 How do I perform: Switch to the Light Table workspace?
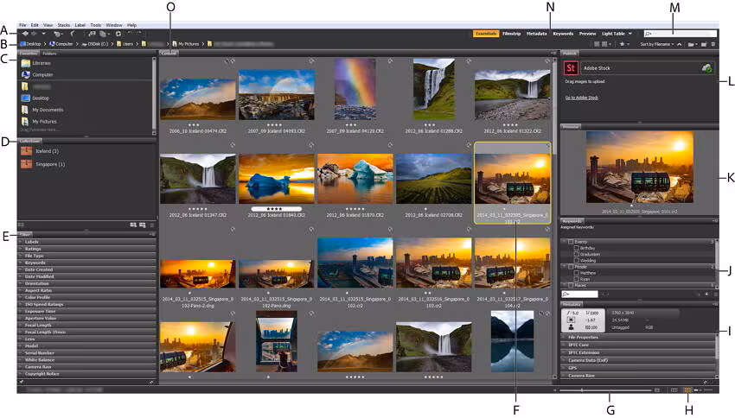coord(613,34)
